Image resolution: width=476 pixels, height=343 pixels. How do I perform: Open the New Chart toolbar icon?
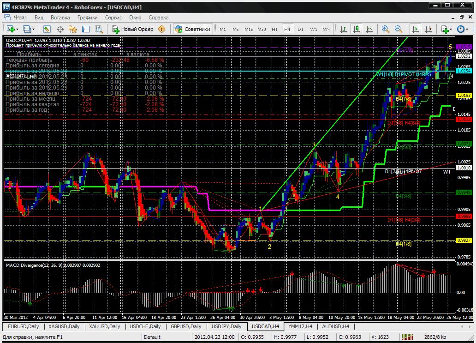[11, 29]
